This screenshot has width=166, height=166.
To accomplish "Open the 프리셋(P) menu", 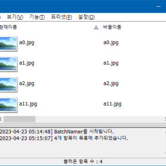I will tap(61, 17).
